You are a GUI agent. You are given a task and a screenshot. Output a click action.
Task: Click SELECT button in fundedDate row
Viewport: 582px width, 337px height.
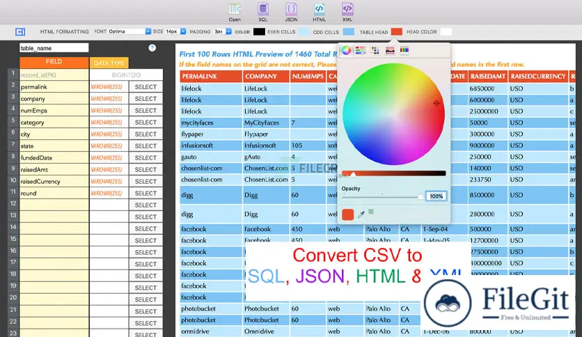(146, 158)
